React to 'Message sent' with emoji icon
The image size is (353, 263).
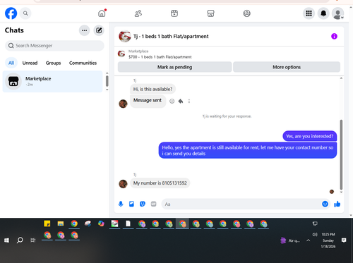[172, 101]
